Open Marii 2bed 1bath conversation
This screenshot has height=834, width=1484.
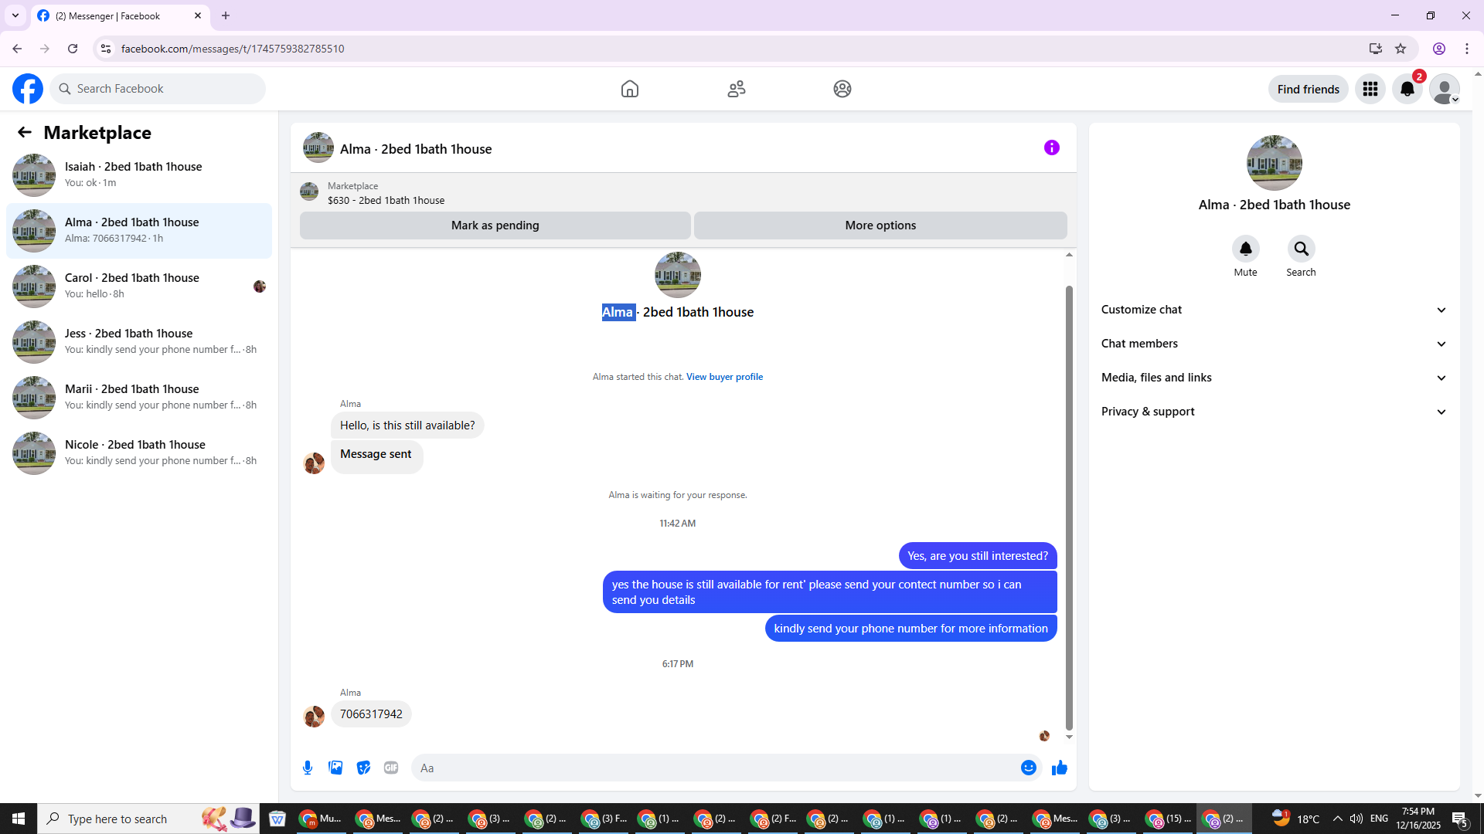[139, 398]
